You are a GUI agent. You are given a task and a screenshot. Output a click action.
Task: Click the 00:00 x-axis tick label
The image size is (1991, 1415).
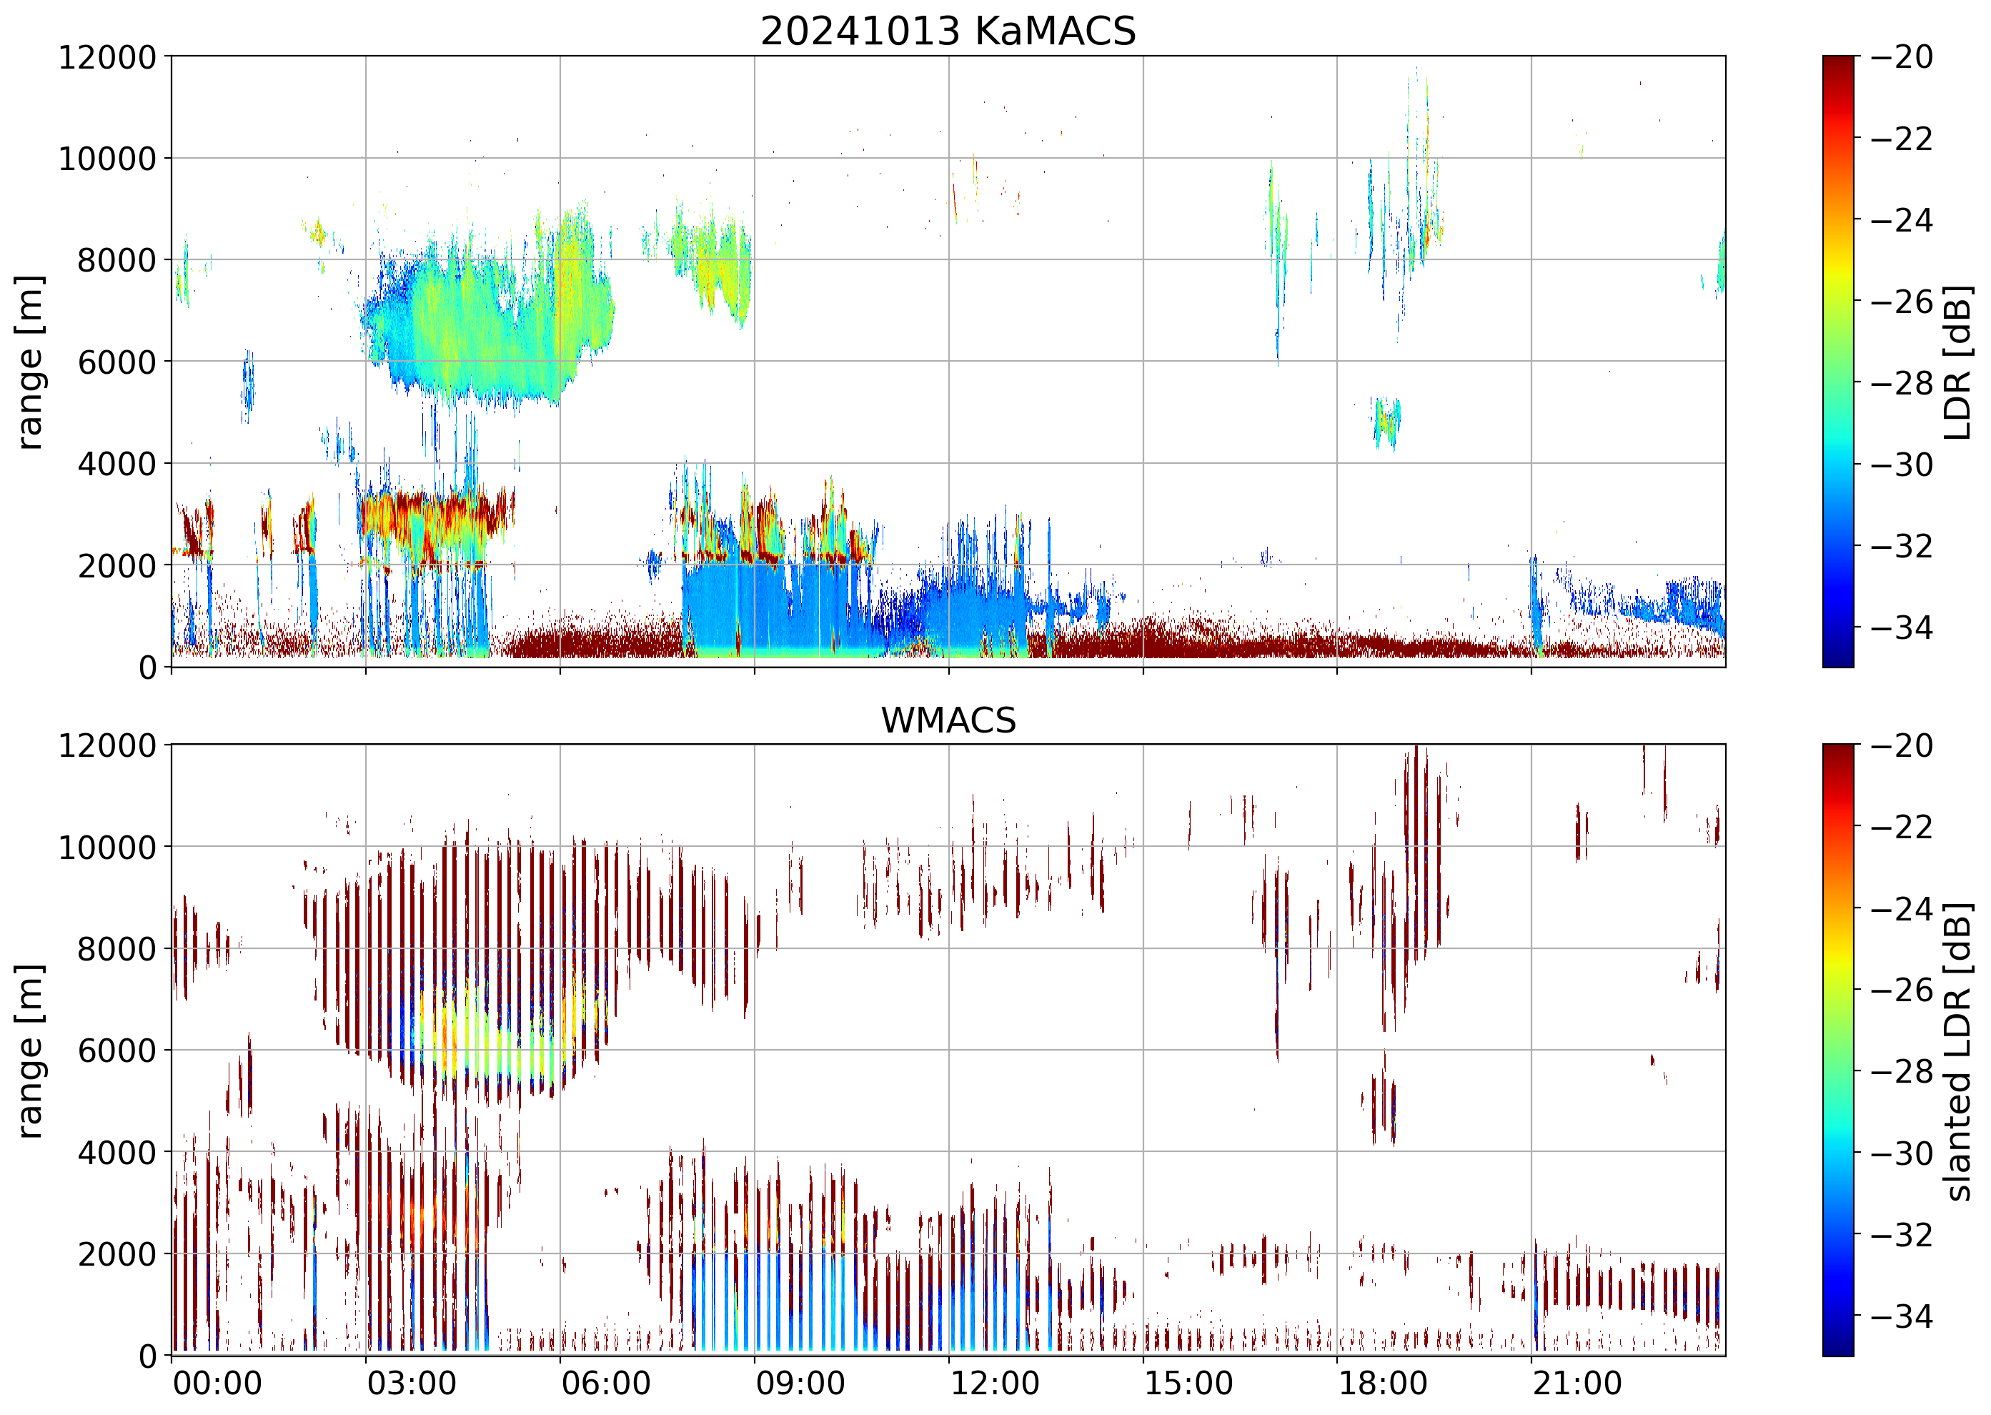pyautogui.click(x=217, y=1383)
